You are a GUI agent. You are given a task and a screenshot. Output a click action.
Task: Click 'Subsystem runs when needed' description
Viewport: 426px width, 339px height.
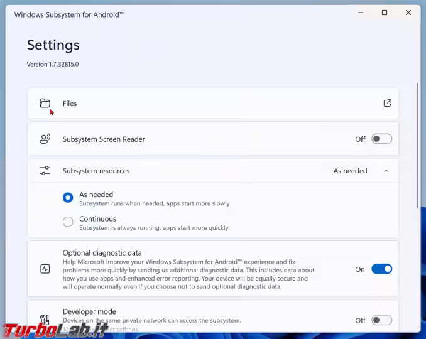155,203
